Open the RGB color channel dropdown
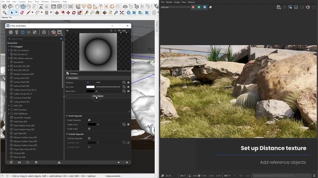This screenshot has height=178, width=318. pyautogui.click(x=175, y=7)
